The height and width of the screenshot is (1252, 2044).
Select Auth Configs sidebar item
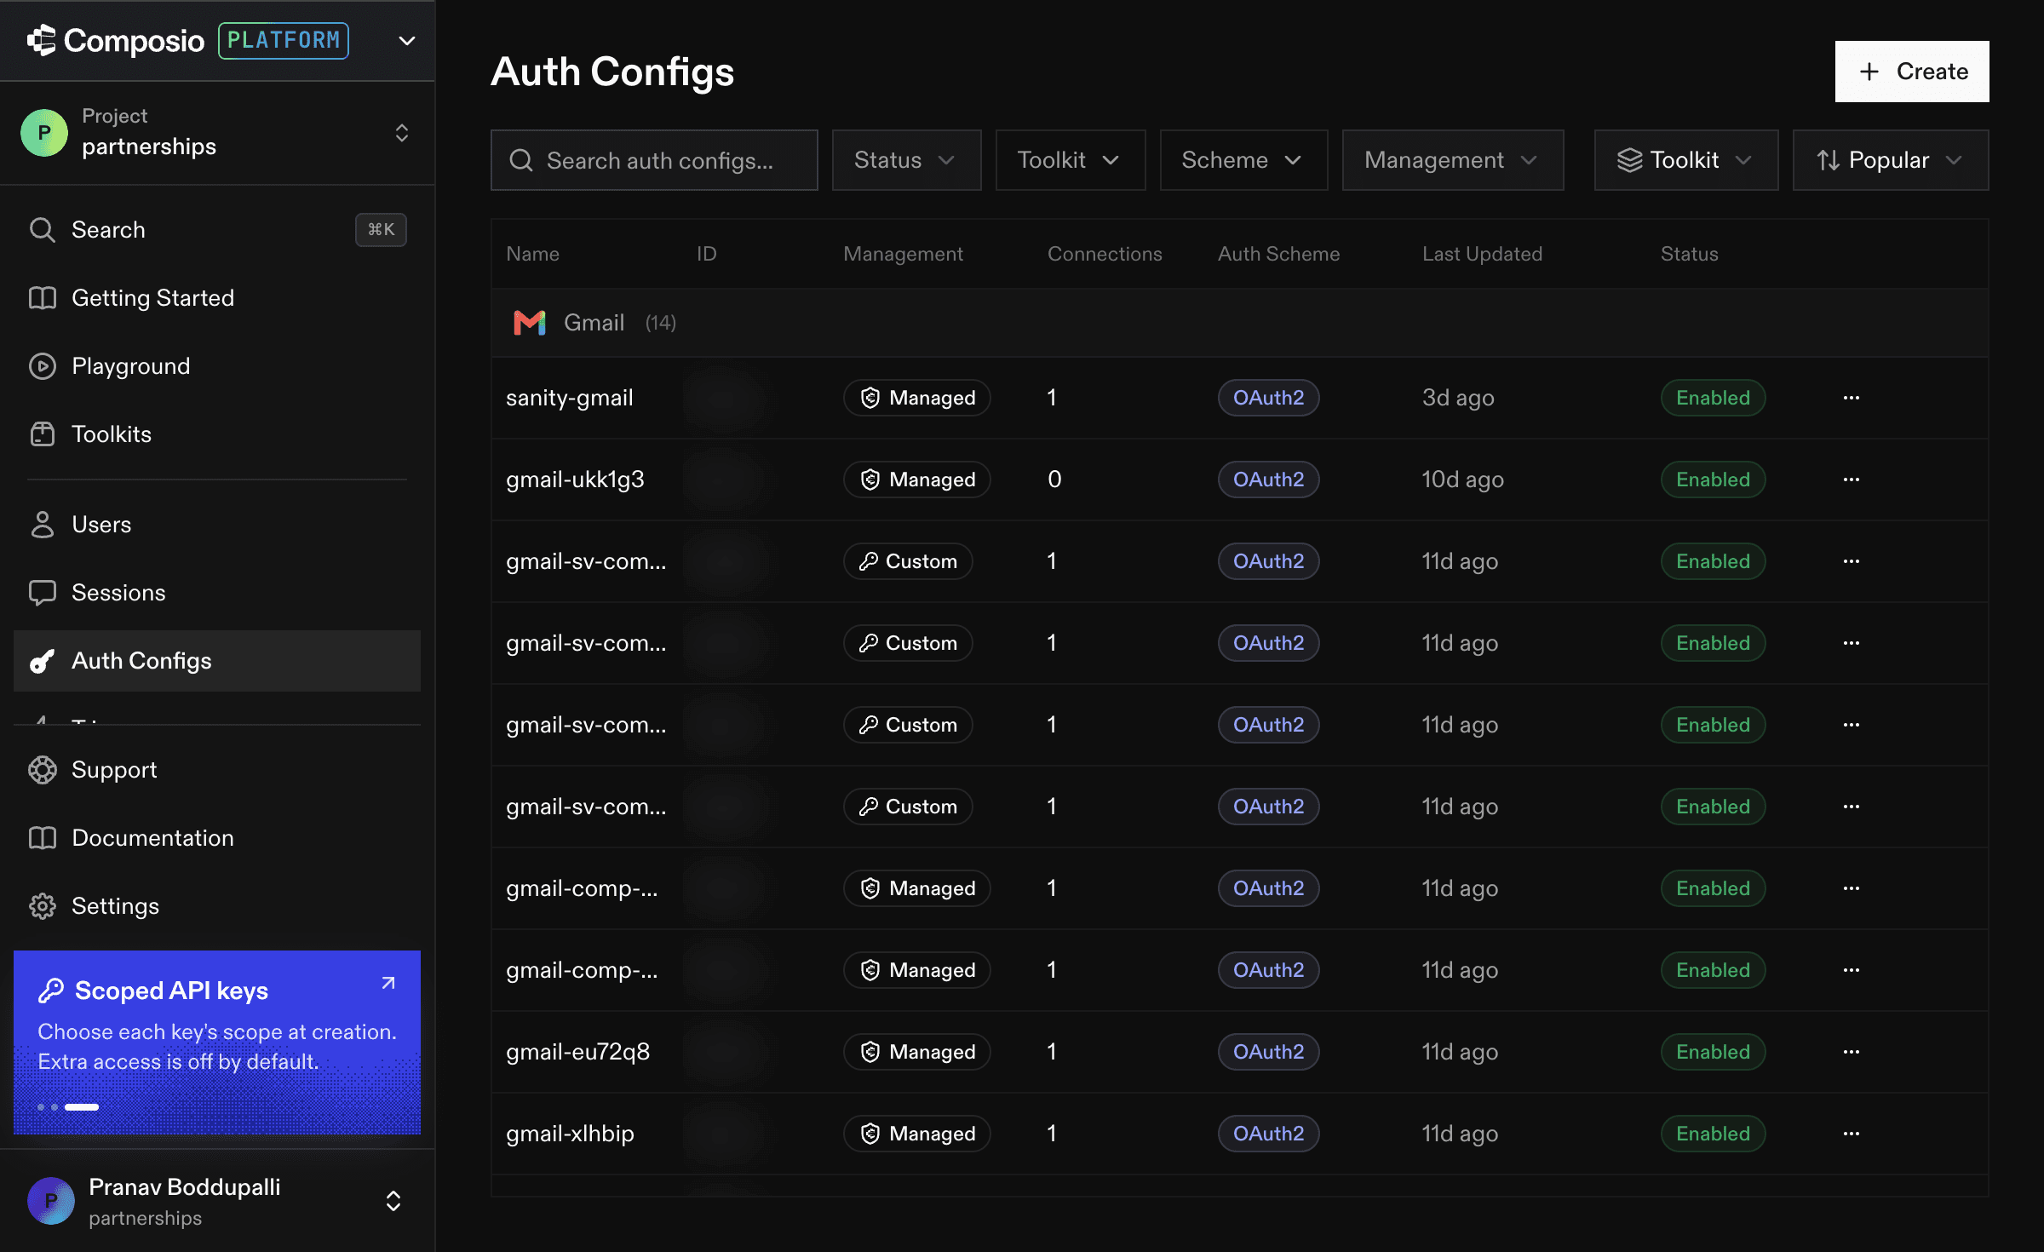click(217, 661)
